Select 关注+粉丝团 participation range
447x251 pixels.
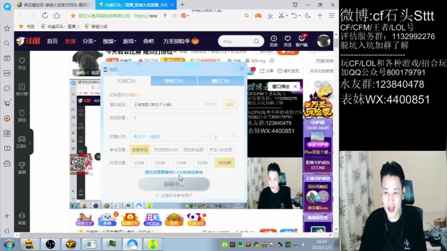pos(220,150)
